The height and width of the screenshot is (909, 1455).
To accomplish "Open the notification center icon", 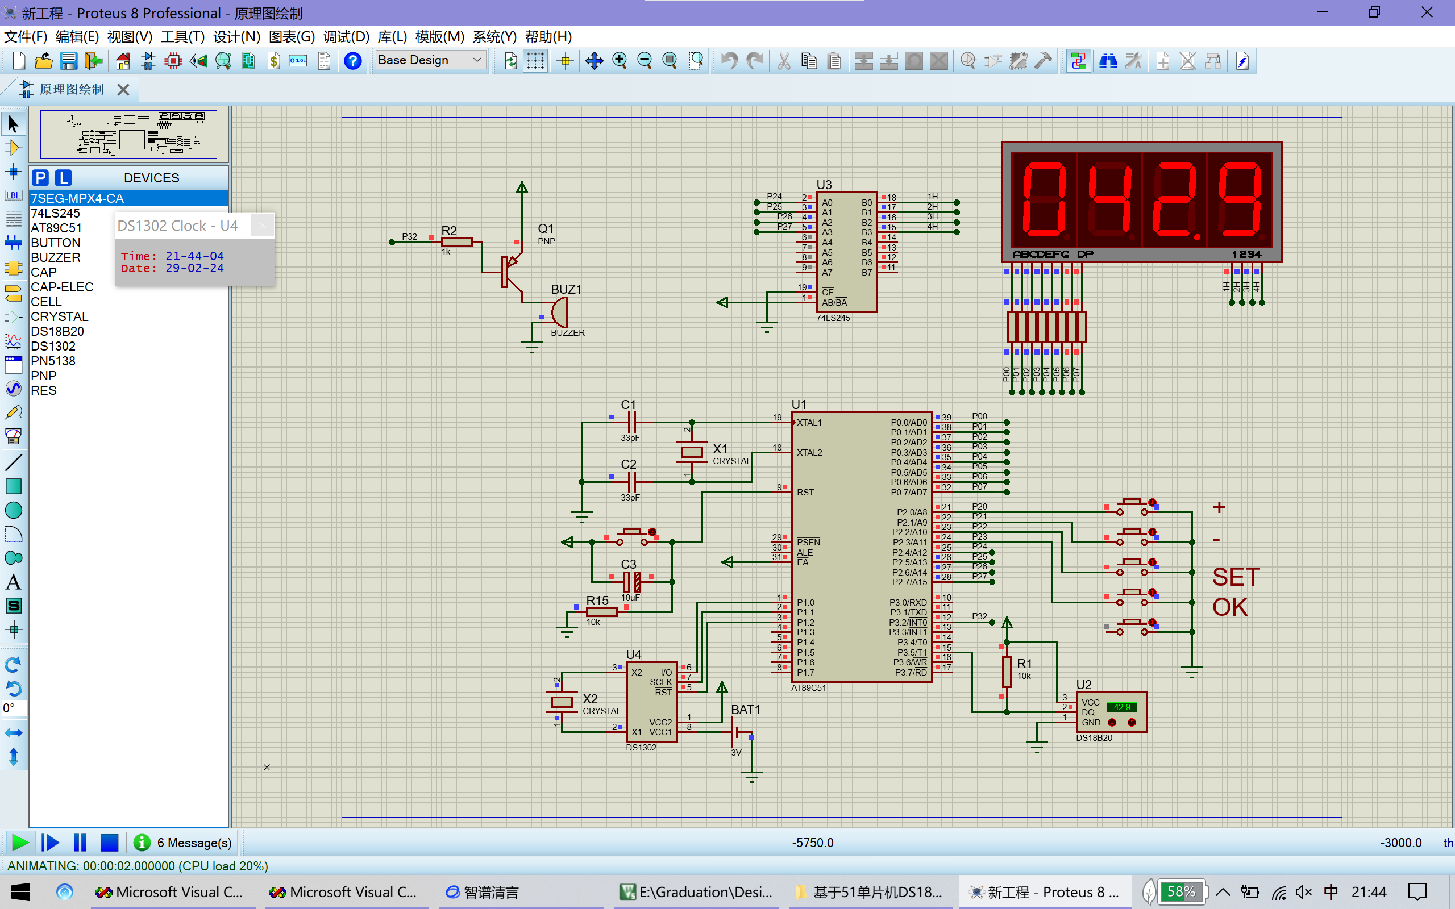I will [1417, 891].
